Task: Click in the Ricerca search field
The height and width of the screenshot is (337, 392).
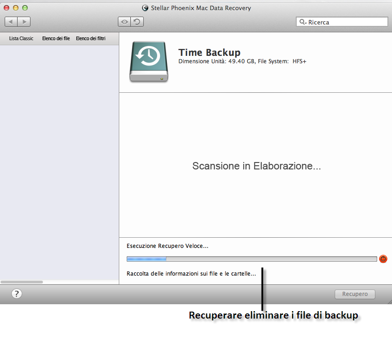Action: click(x=342, y=22)
